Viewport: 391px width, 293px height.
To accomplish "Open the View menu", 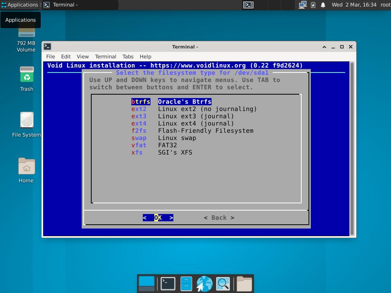I will click(82, 56).
